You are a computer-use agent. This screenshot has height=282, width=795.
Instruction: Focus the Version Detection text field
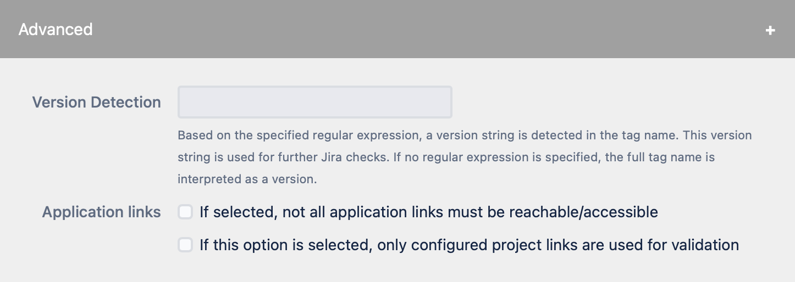click(314, 102)
